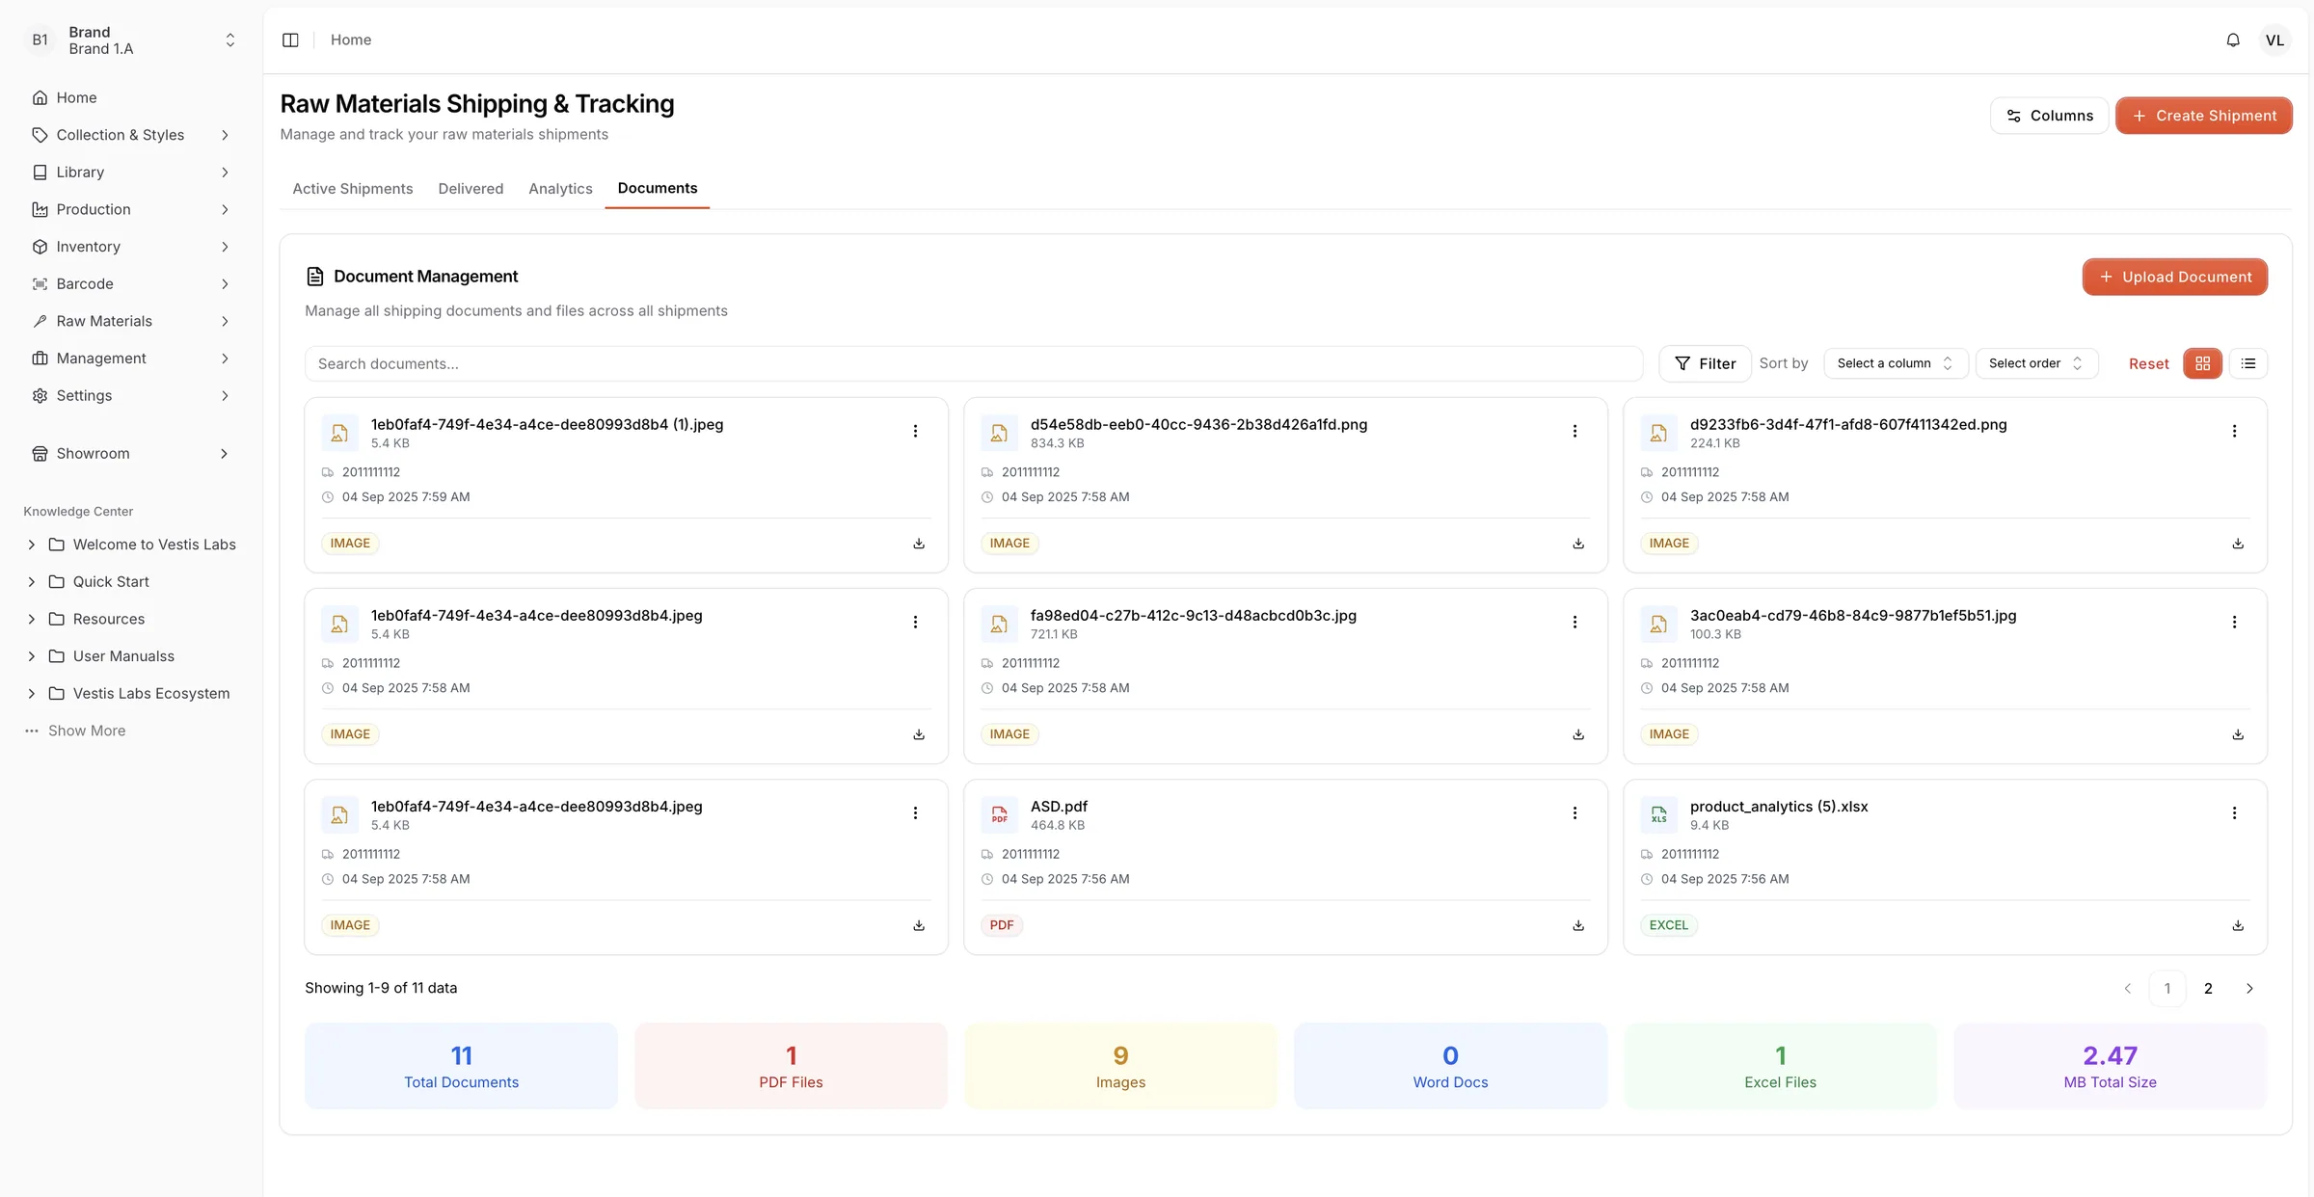This screenshot has height=1197, width=2314.
Task: Open the Select order dropdown
Action: pyautogui.click(x=2036, y=363)
